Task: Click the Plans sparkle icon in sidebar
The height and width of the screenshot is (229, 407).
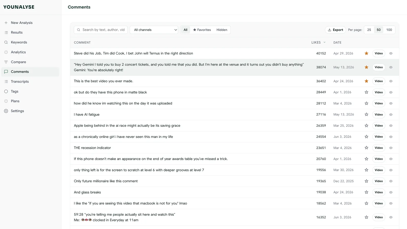Action: [x=6, y=101]
